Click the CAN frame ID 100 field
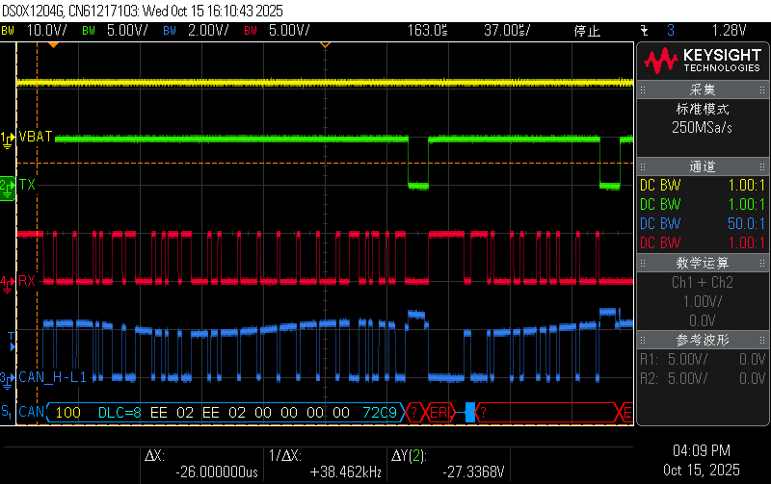The image size is (771, 484). 67,412
